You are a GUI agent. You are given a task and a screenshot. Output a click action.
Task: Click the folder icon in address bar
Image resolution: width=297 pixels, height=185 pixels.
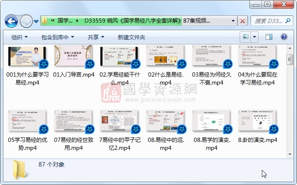tap(44, 21)
